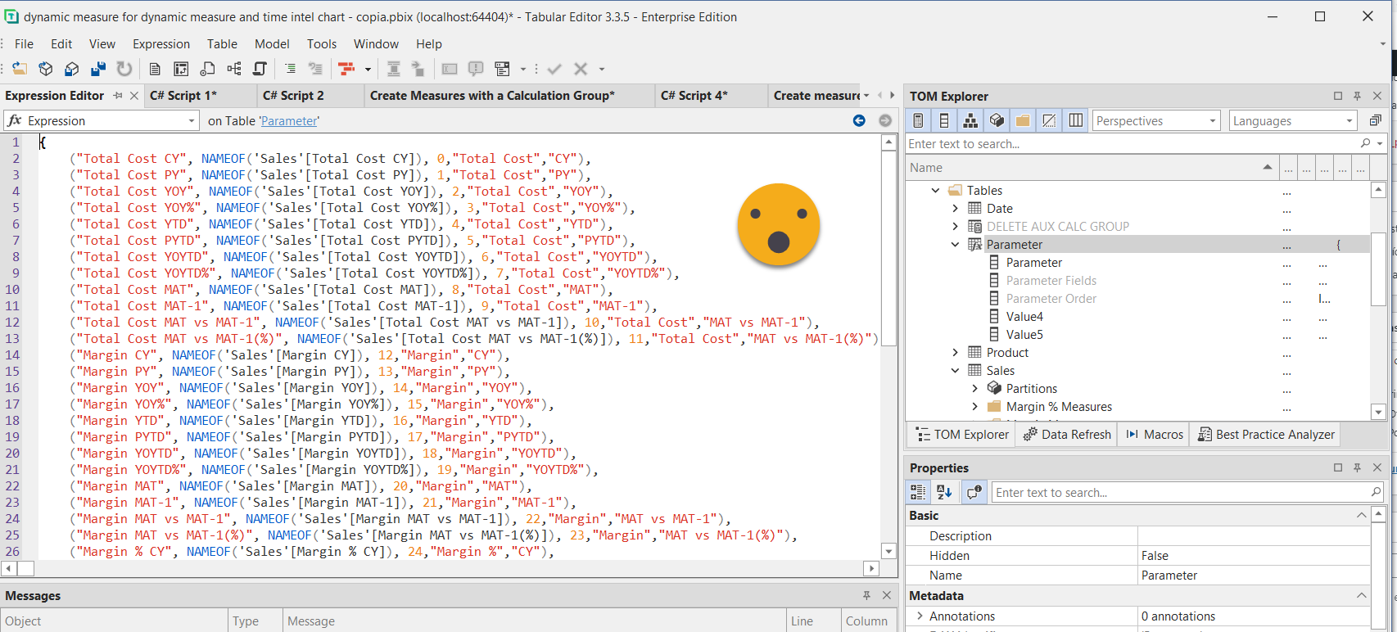Click the 'Parameter' table link
Viewport: 1397px width, 632px height.
[x=289, y=121]
